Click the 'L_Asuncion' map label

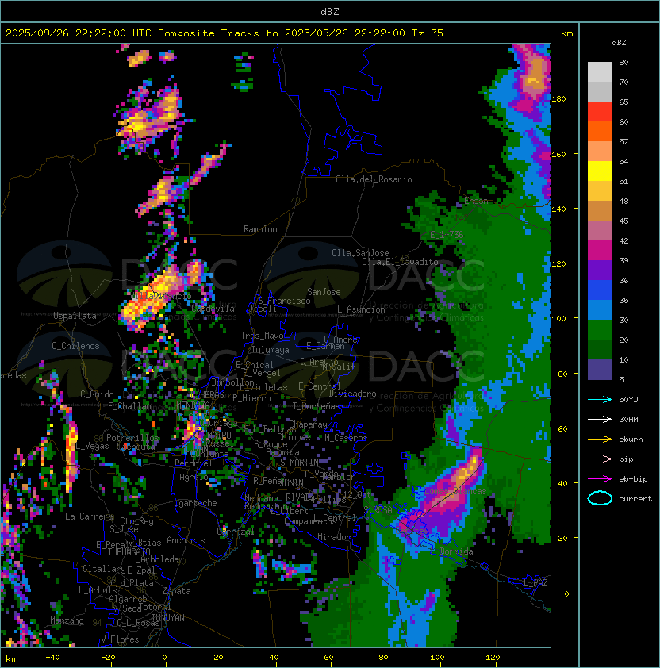tap(361, 309)
